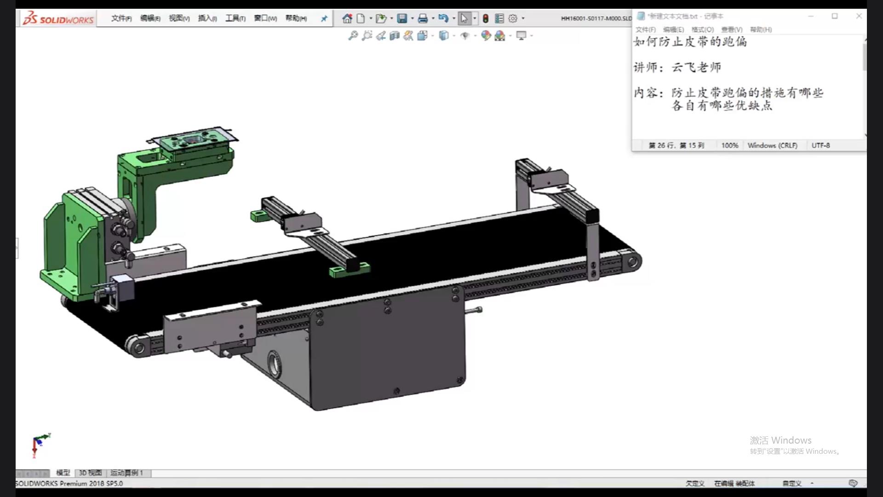Expand the View Orientation dropdown arrow
Image resolution: width=883 pixels, height=497 pixels.
pos(432,35)
